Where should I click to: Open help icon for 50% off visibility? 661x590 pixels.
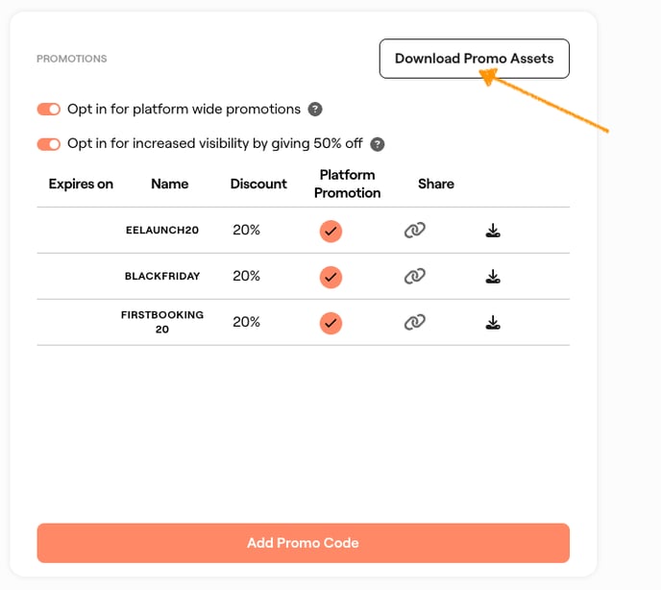click(x=378, y=144)
